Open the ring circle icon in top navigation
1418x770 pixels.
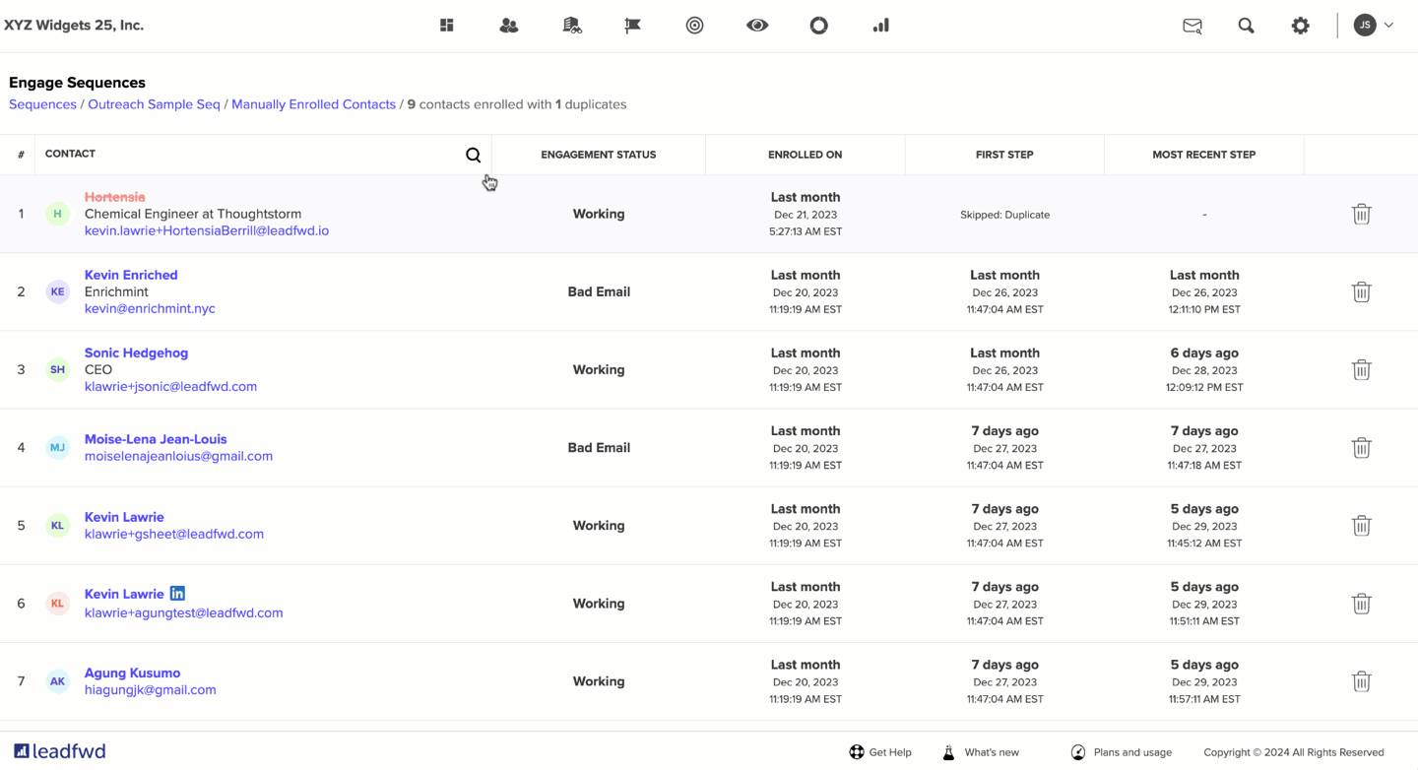click(x=818, y=26)
